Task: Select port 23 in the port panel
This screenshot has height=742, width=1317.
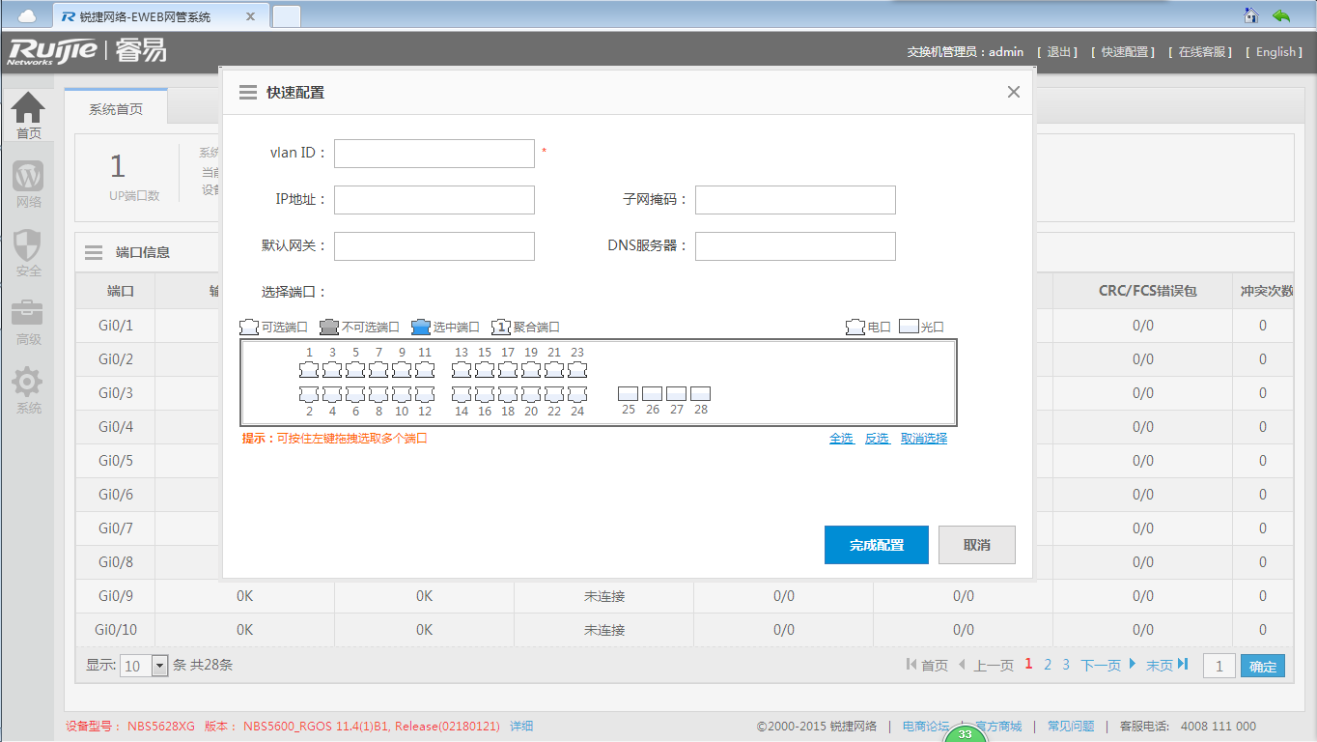Action: [577, 370]
